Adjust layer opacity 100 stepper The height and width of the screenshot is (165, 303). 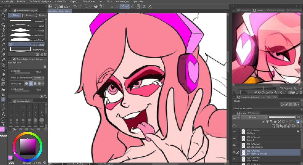point(302,117)
